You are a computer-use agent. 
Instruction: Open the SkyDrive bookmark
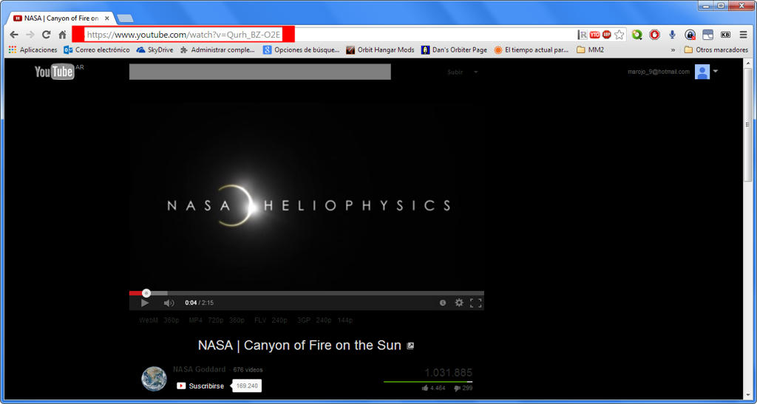[155, 49]
